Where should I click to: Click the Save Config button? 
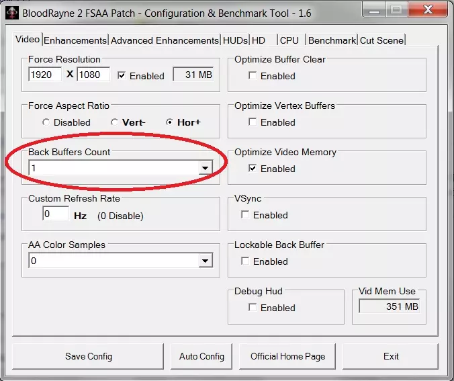click(x=88, y=356)
